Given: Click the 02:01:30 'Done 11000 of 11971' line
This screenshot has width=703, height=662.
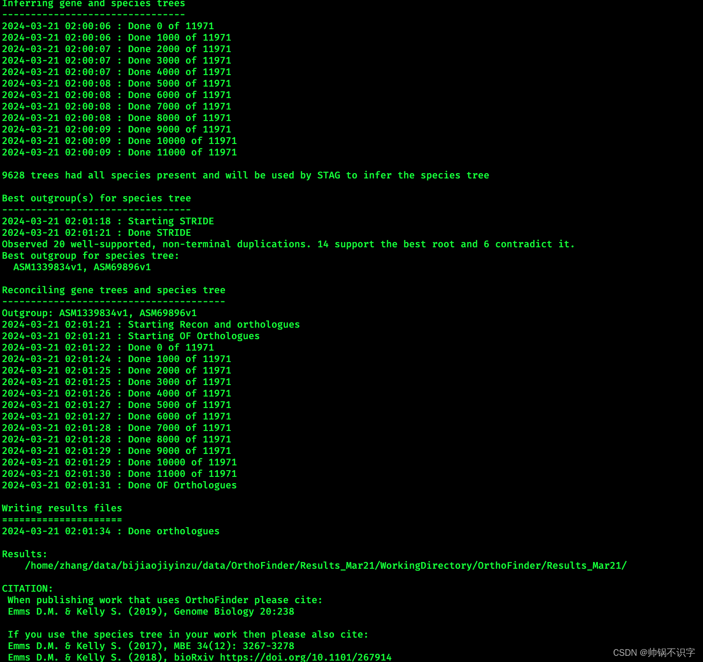Looking at the screenshot, I should 119,474.
